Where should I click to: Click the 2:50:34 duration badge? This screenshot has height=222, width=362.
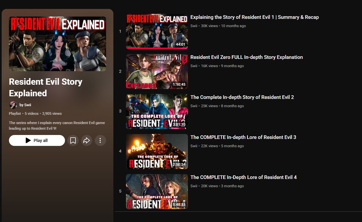[179, 164]
